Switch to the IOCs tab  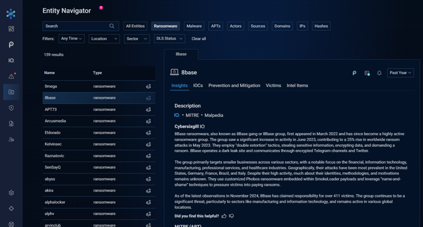tap(198, 86)
